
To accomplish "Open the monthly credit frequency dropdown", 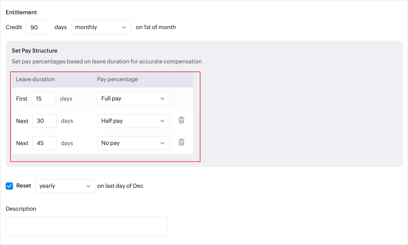I will point(101,28).
